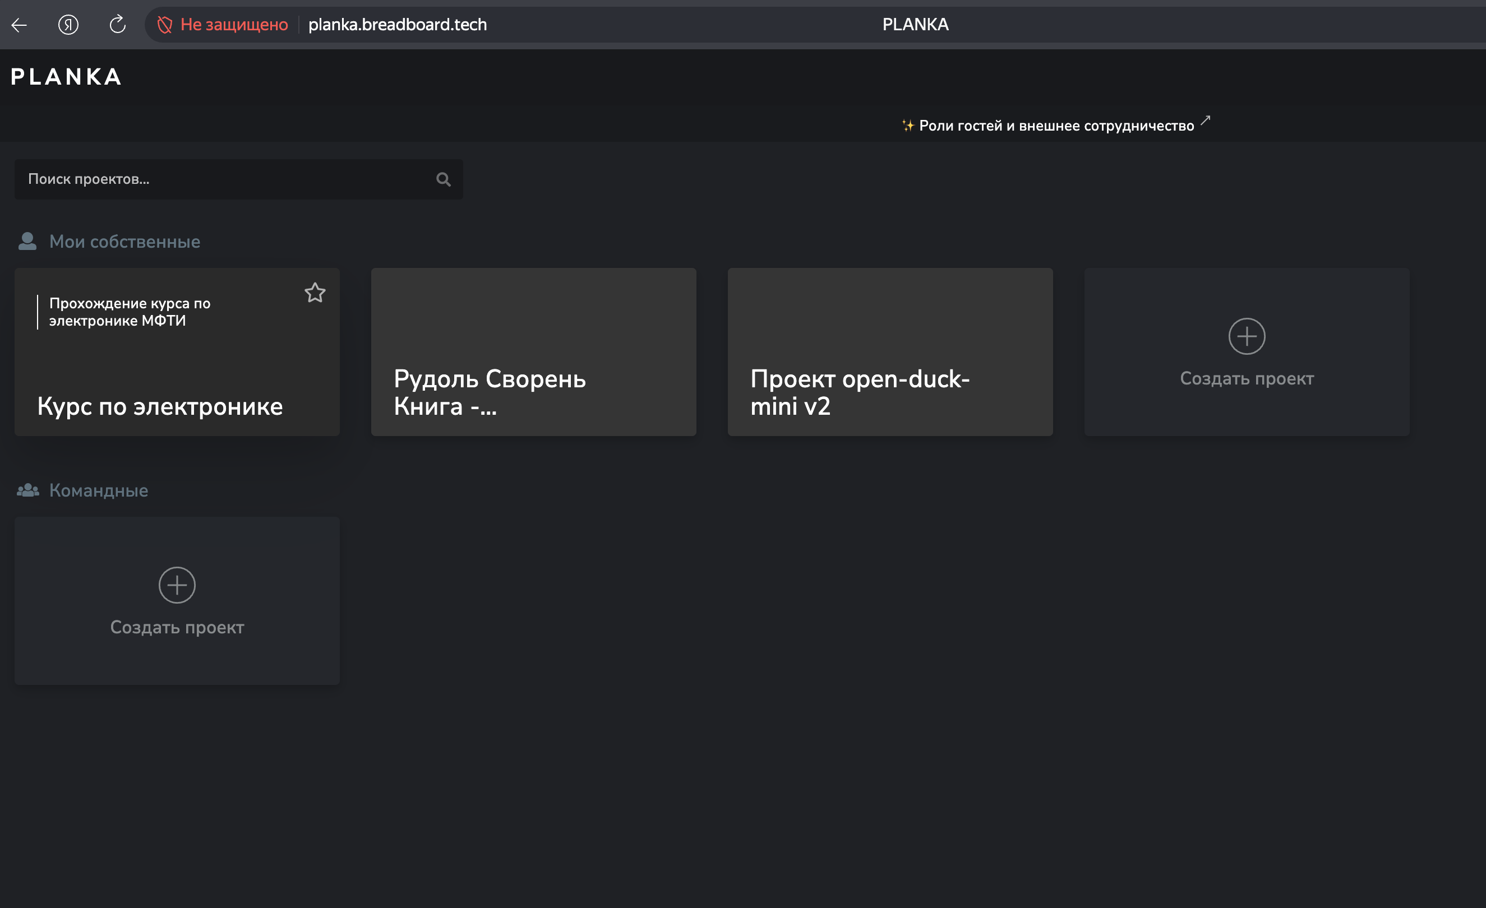This screenshot has width=1486, height=908.
Task: Click the PLANKA page title in browser bar
Action: pos(915,25)
